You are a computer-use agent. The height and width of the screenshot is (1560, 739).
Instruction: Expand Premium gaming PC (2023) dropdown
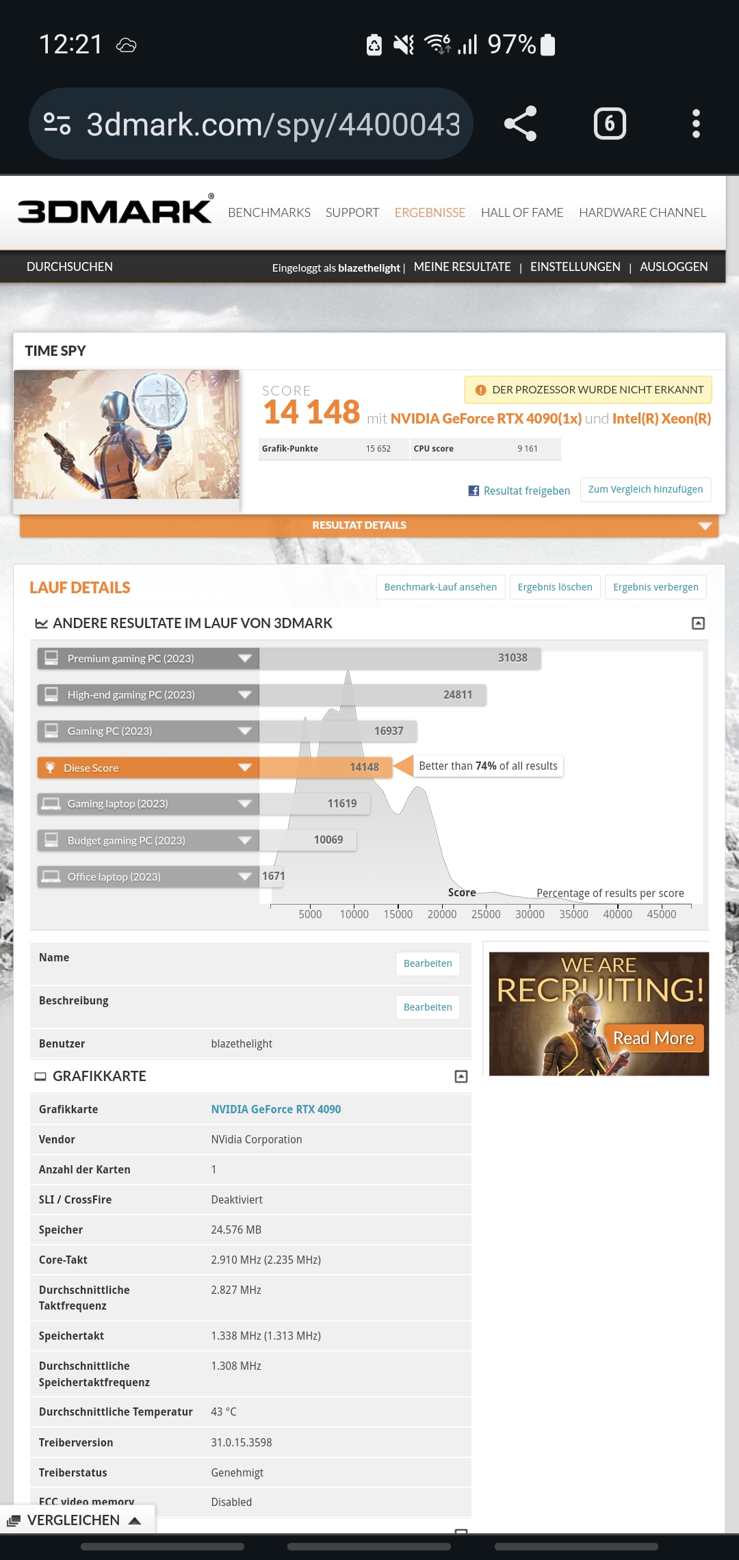point(244,658)
